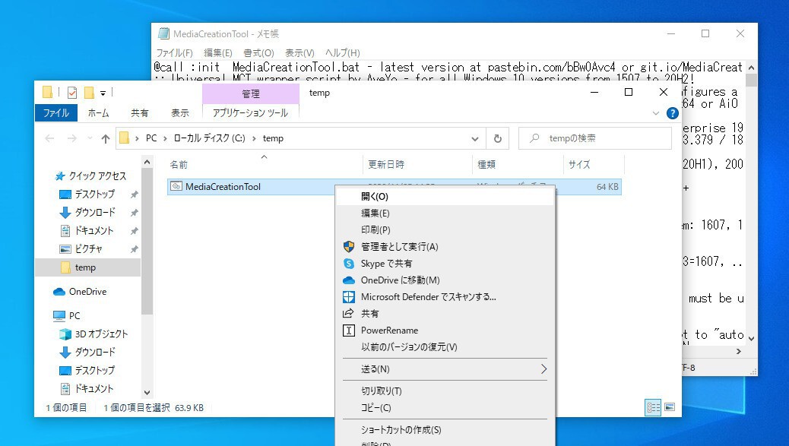This screenshot has width=789, height=446.
Task: Expand the ribbon with the chevron near help
Action: 656,113
